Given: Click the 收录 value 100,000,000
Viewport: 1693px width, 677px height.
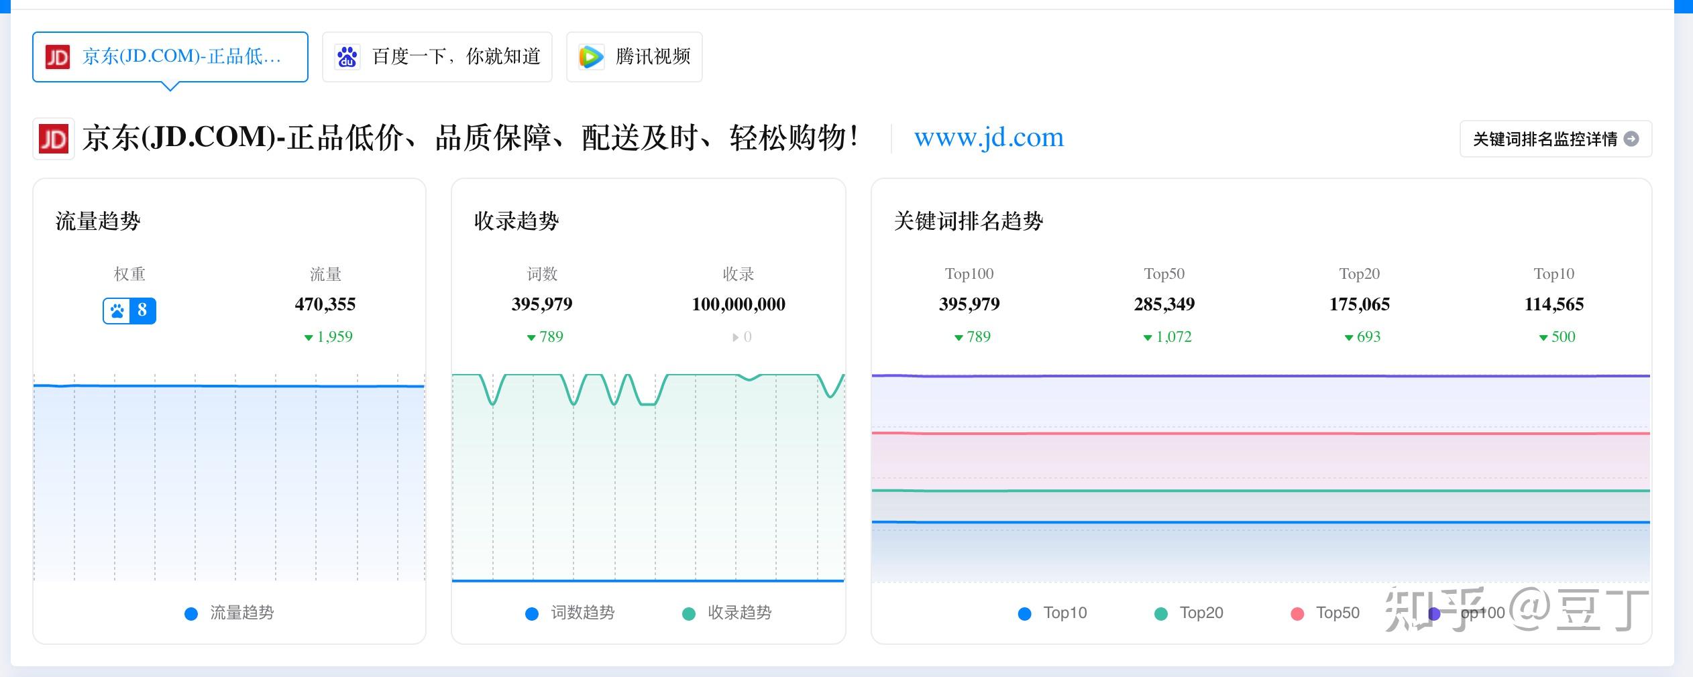Looking at the screenshot, I should (x=739, y=304).
